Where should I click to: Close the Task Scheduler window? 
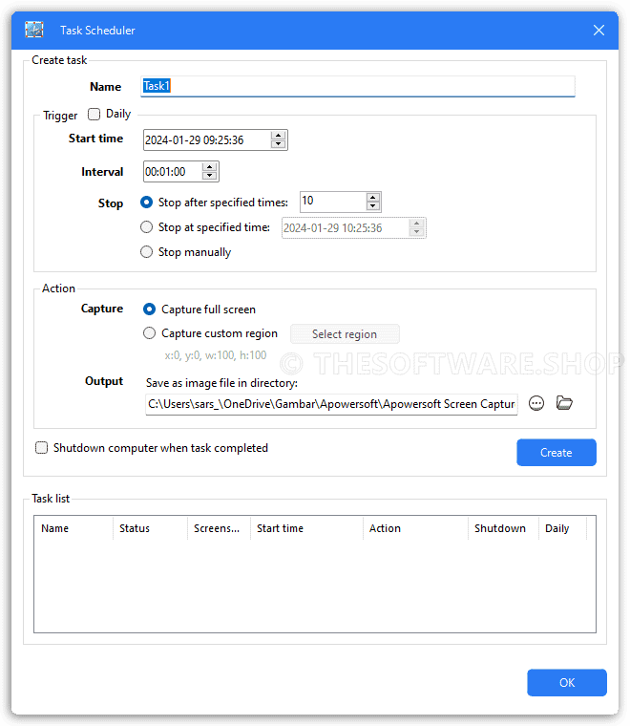click(x=599, y=31)
